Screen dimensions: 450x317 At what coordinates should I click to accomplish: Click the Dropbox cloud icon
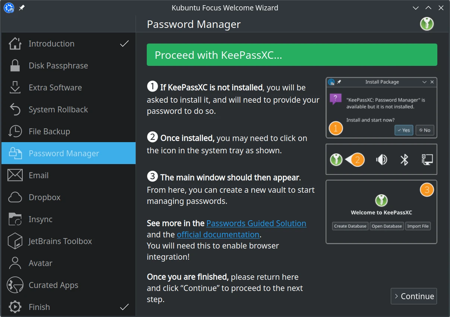pos(15,198)
